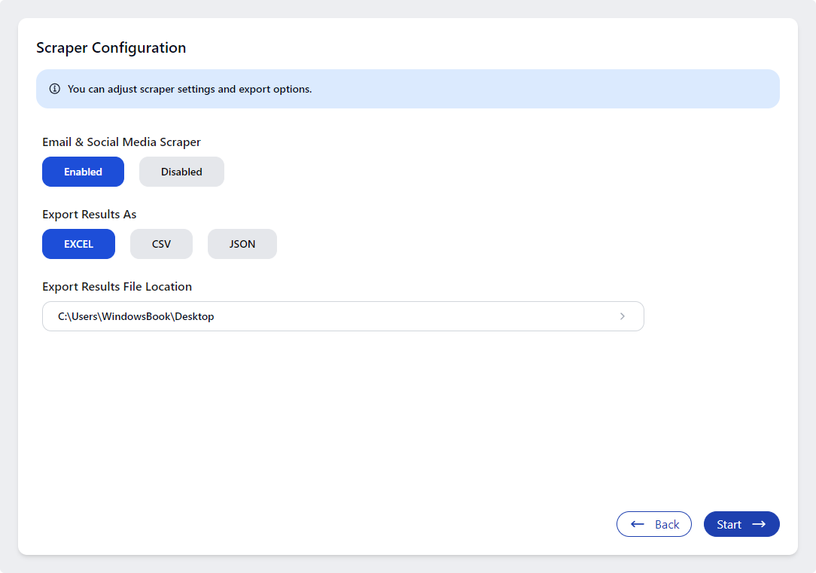Click the Export Results File Location label
The height and width of the screenshot is (573, 816).
point(117,286)
